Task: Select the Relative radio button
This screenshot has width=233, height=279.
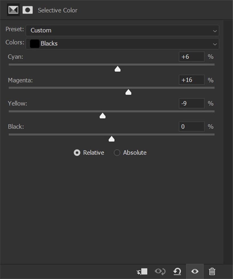Action: (77, 153)
